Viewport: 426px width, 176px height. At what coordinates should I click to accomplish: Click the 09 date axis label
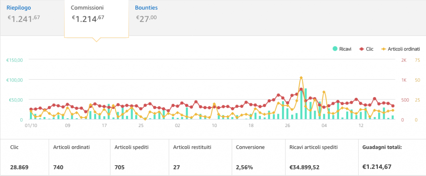pyautogui.click(x=67, y=126)
